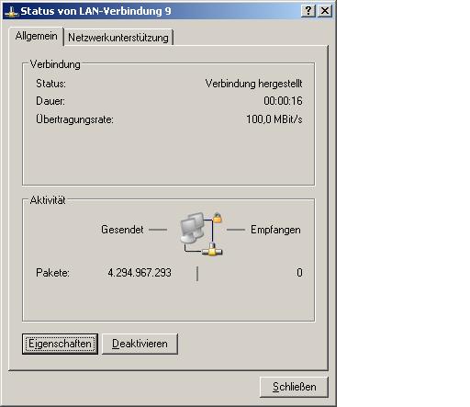Close dialog with Schließen button

point(294,387)
